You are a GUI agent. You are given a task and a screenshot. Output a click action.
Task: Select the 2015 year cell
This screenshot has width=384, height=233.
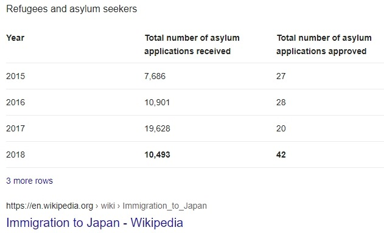(15, 76)
